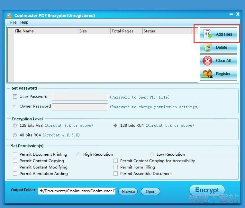Click the Output Folder path field
The width and height of the screenshot is (245, 208).
(x=77, y=191)
